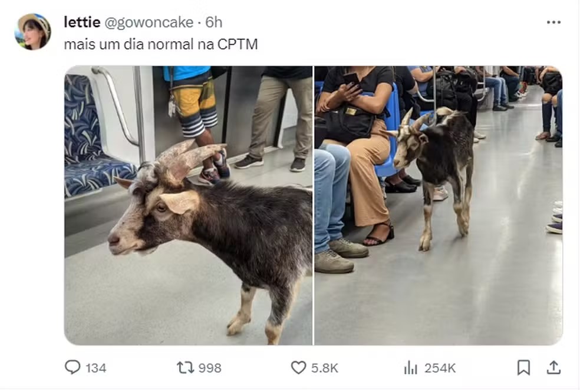Like the tweet with the heart icon
This screenshot has width=580, height=390.
(298, 368)
